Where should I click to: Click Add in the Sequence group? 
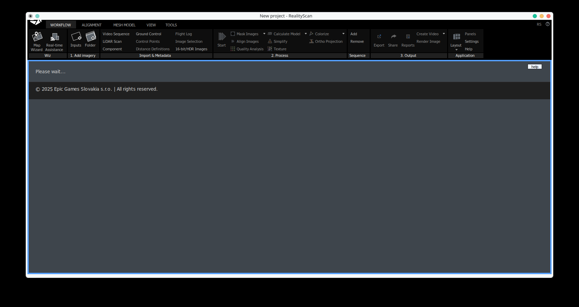tap(354, 34)
